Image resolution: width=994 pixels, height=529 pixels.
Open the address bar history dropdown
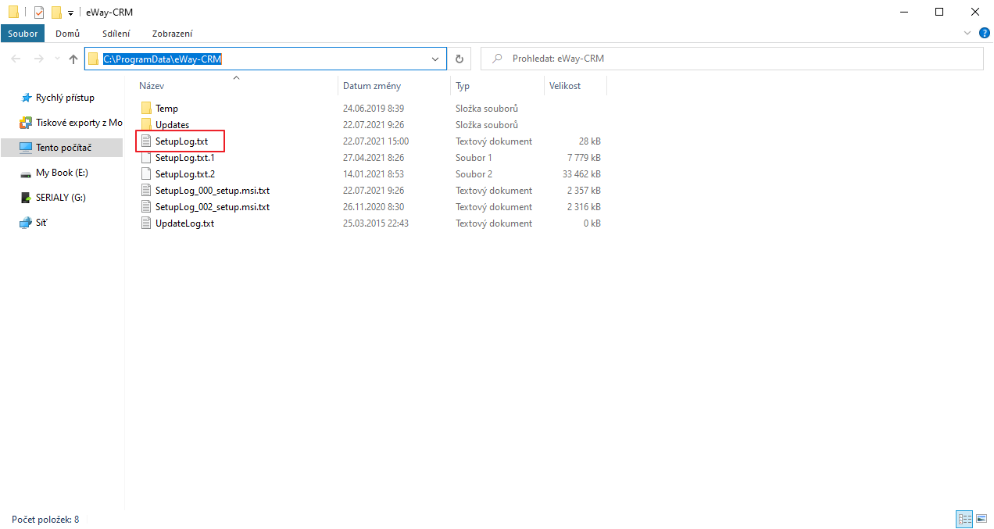coord(436,59)
